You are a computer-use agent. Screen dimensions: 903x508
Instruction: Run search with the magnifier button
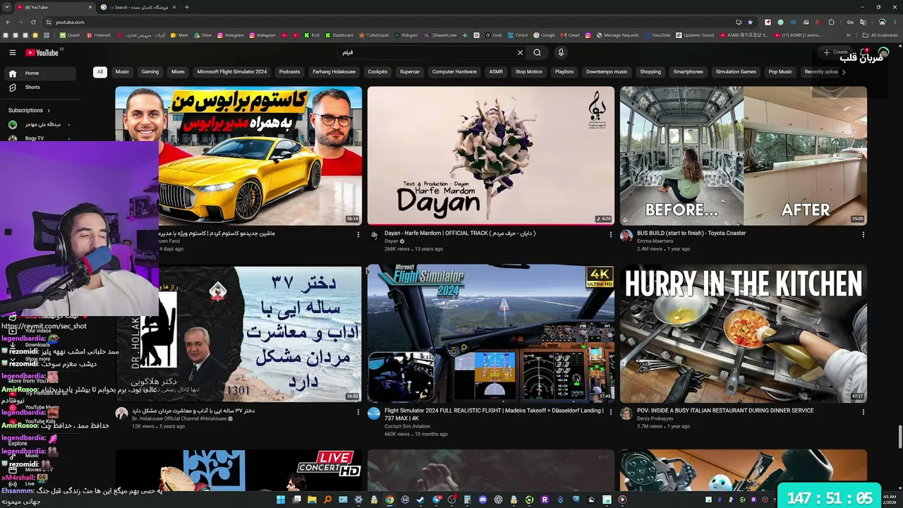point(538,52)
